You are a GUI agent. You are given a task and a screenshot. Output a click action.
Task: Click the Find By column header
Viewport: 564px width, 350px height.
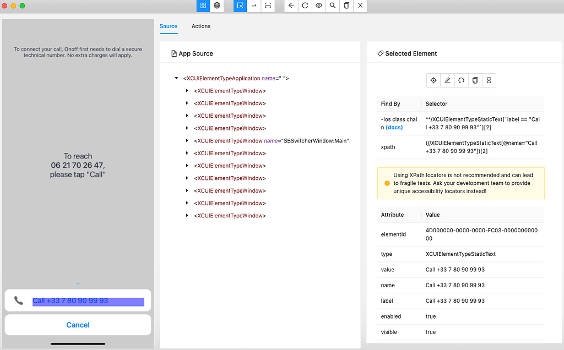[391, 104]
